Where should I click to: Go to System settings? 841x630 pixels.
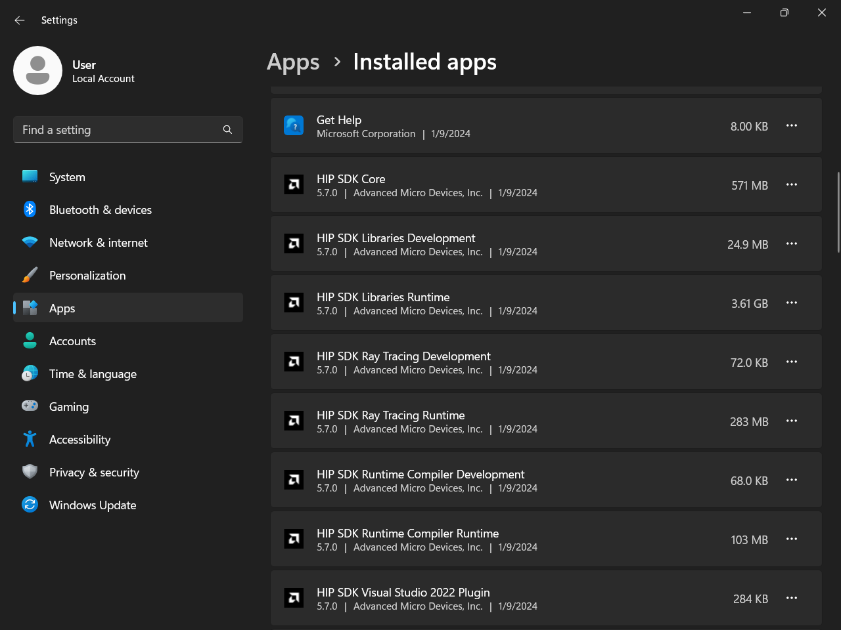coord(67,177)
